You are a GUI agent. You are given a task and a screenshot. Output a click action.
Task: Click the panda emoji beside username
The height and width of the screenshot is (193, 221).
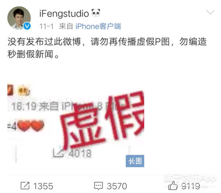click(x=96, y=13)
